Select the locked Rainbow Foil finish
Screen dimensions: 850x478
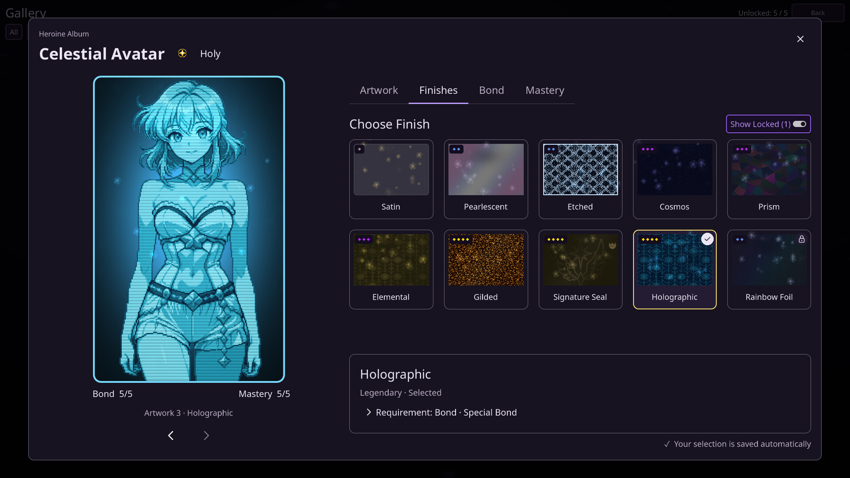(769, 270)
